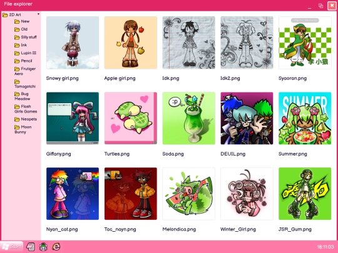
Task: Select the Winter_Girl.png thumbnail
Action: (x=247, y=194)
